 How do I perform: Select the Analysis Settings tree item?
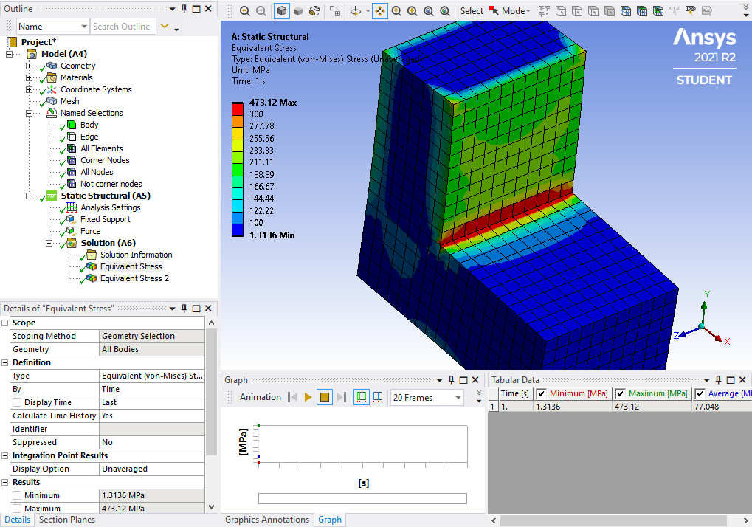tap(111, 207)
